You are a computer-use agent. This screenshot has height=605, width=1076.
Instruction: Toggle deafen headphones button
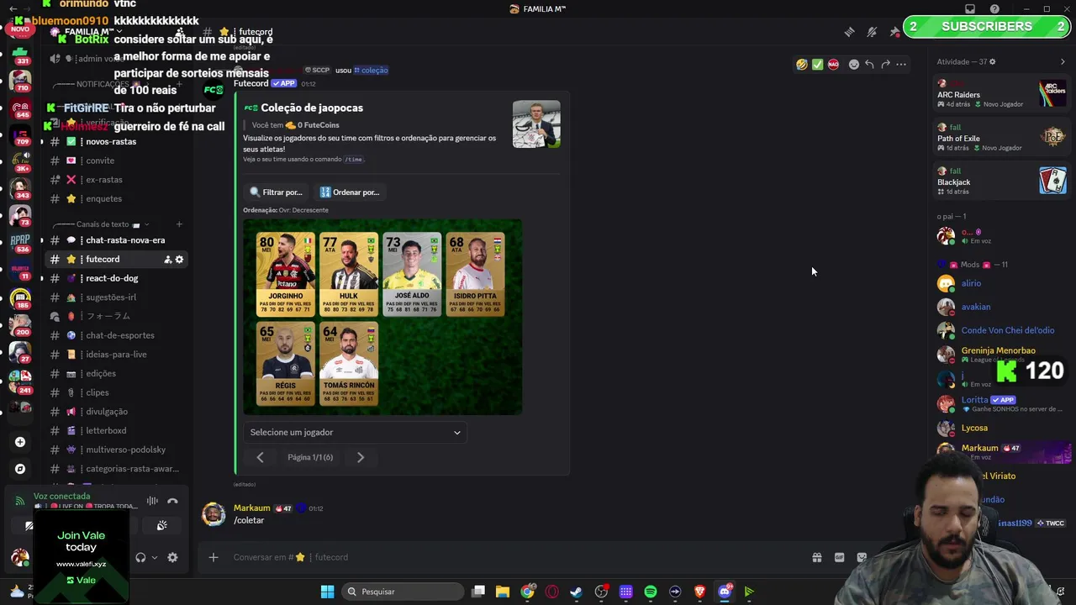(x=140, y=557)
